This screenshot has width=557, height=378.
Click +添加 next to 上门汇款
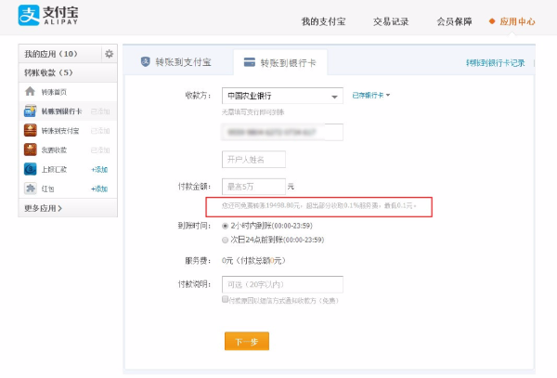99,169
